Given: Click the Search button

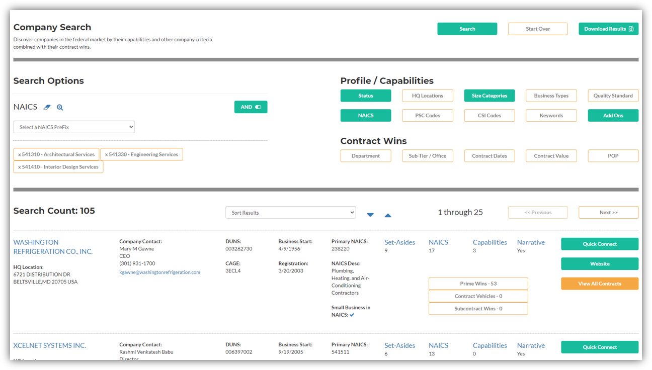Looking at the screenshot, I should (x=467, y=29).
